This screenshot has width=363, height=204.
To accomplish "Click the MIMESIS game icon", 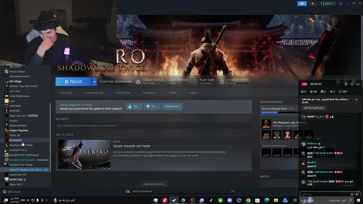I will (x=7, y=111).
